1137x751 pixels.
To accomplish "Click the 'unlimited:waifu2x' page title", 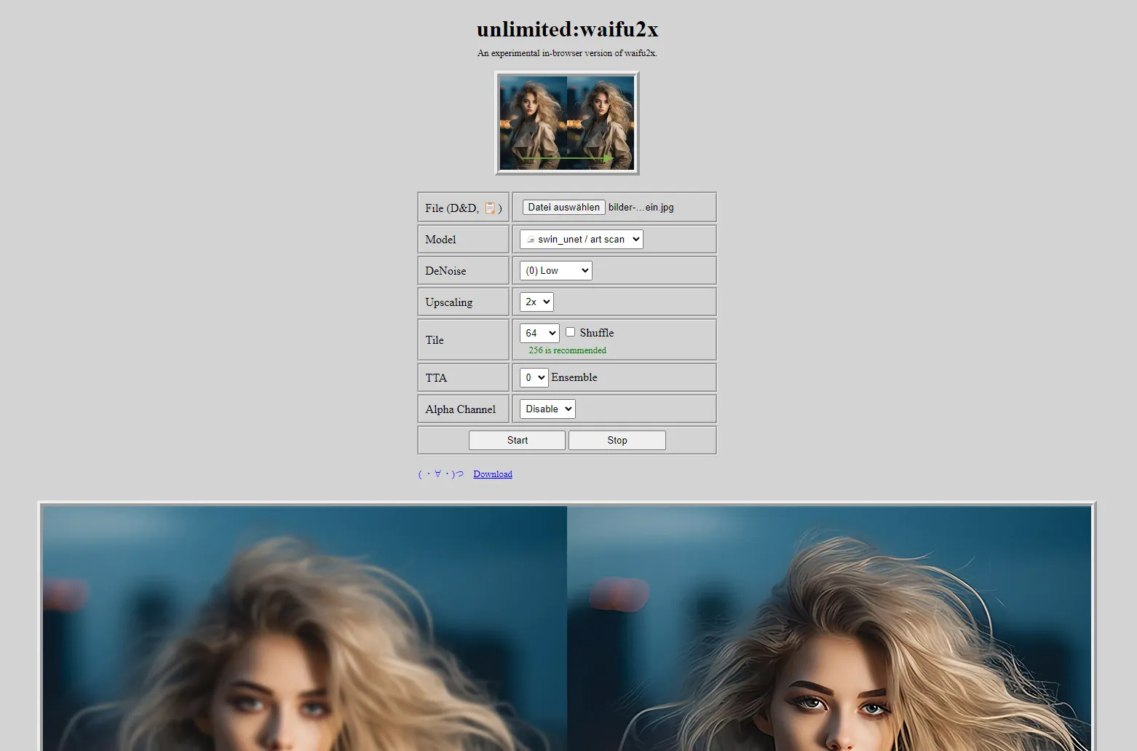I will click(568, 29).
